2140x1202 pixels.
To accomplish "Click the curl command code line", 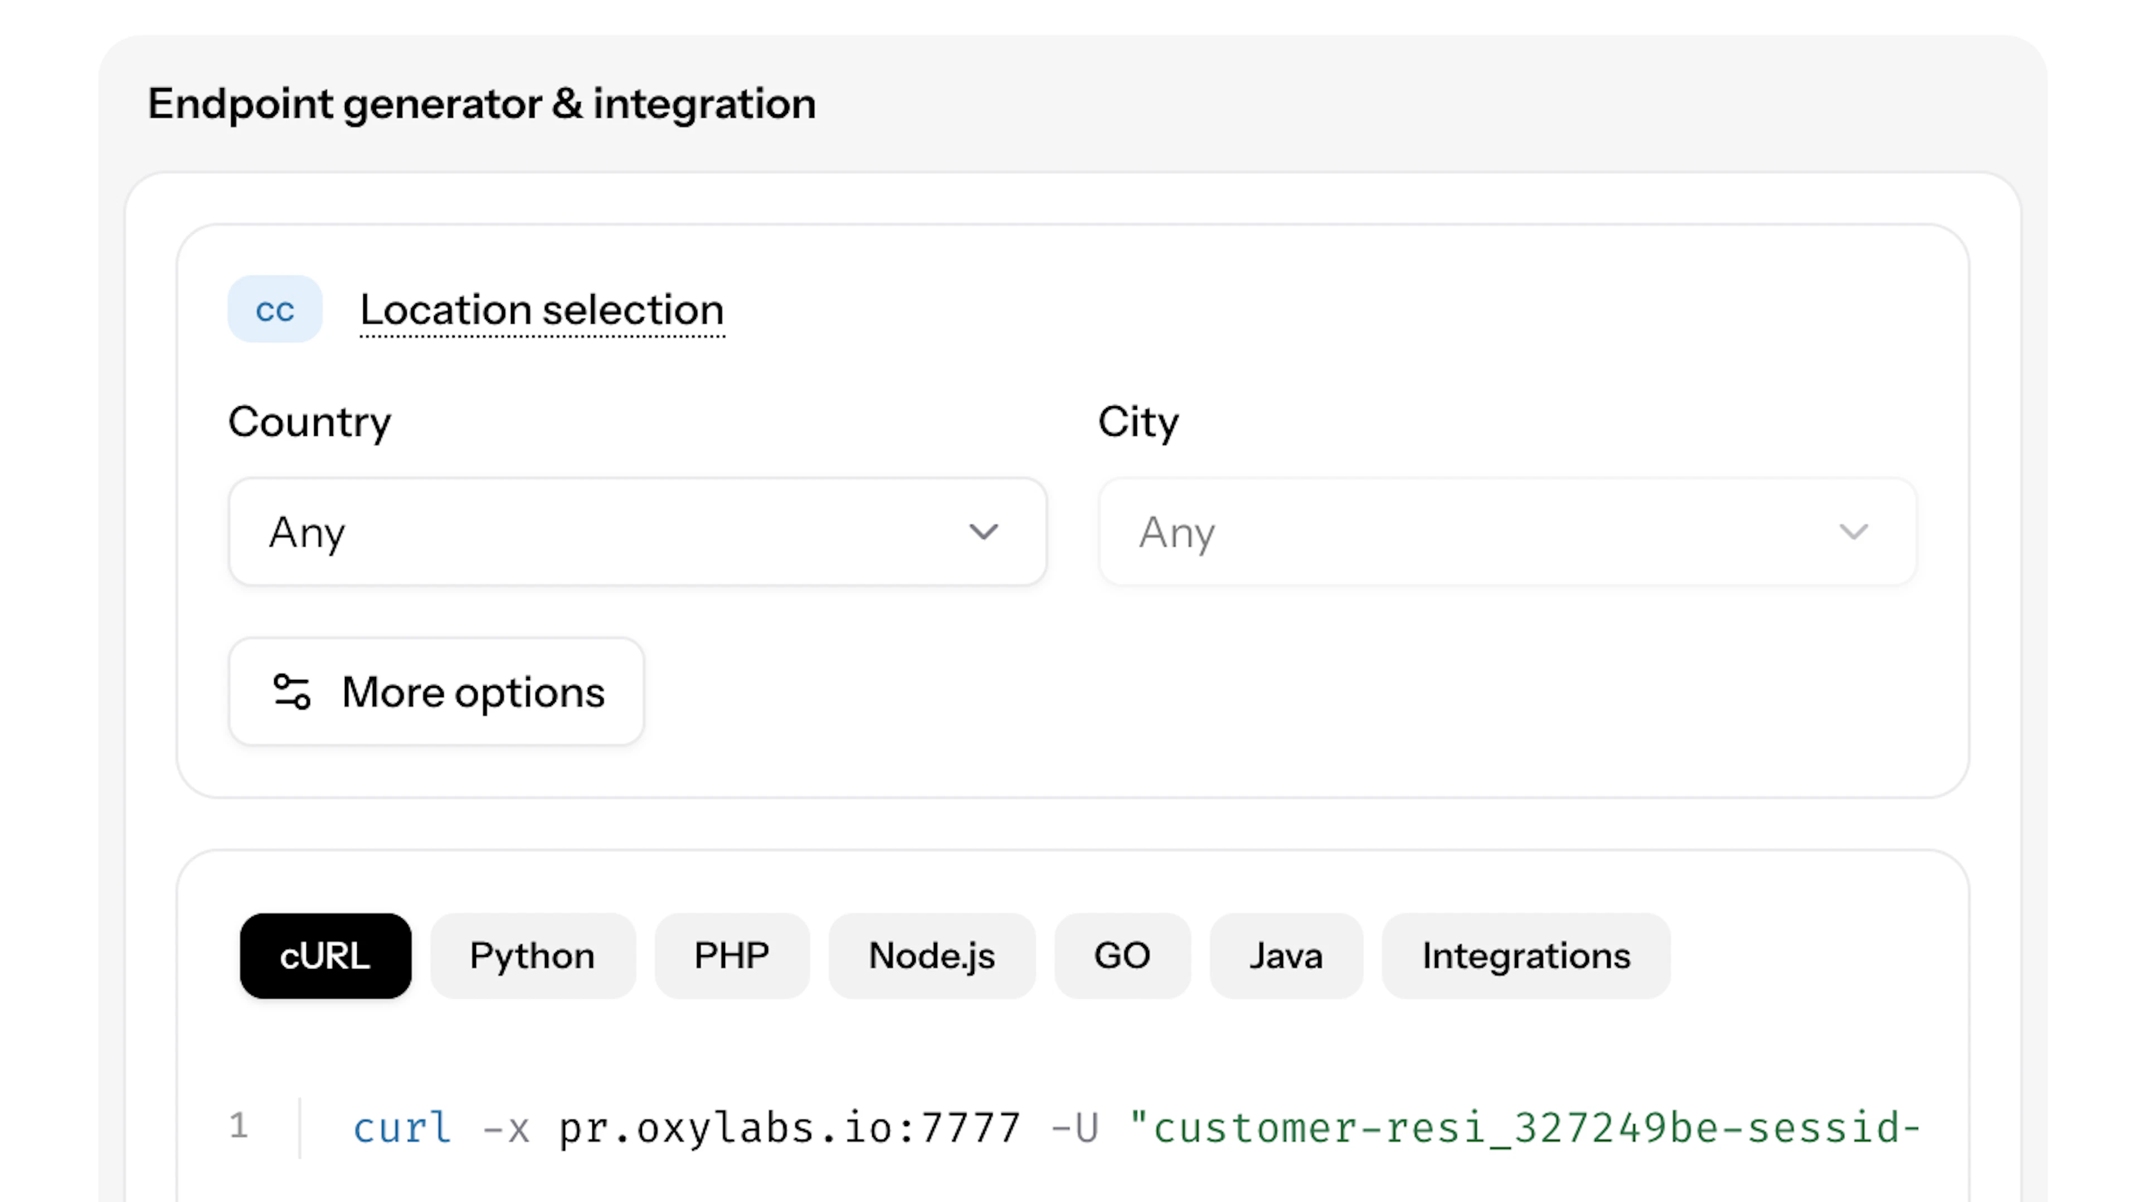I will (x=1137, y=1128).
